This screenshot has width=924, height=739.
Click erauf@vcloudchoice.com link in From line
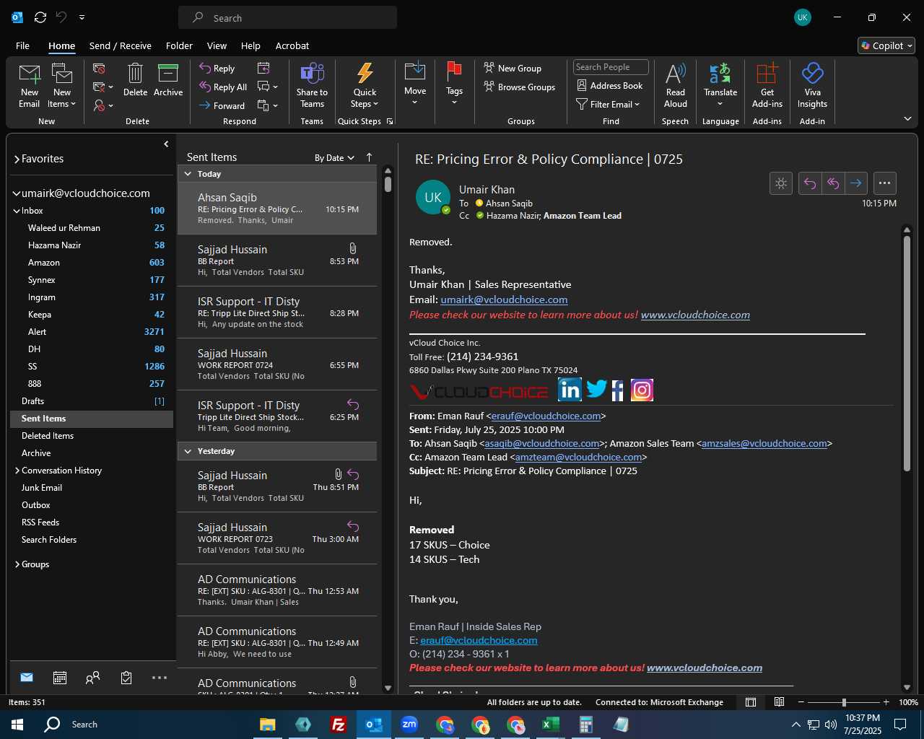pos(546,416)
